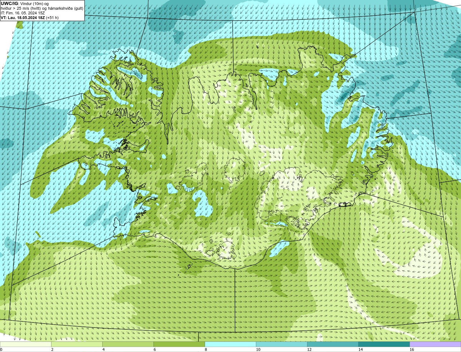Click the 4–6 m/s green legend swatch
Screen dimensions: 461x352
coord(128,344)
